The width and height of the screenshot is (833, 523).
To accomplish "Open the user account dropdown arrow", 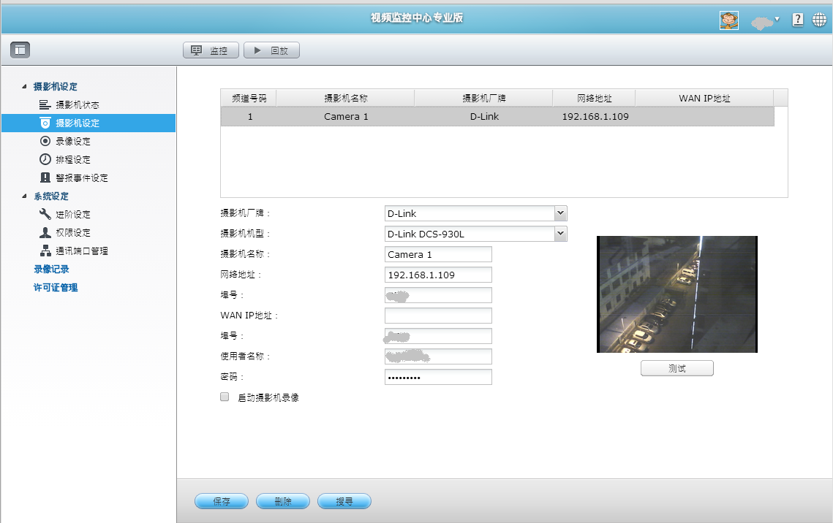I will pos(777,19).
